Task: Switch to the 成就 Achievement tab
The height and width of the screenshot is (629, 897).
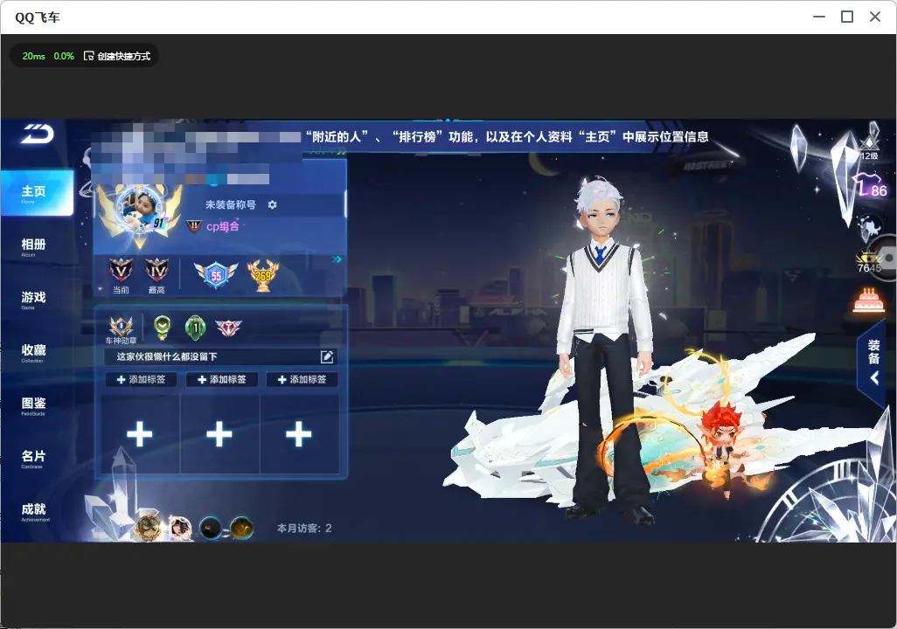Action: [x=34, y=512]
